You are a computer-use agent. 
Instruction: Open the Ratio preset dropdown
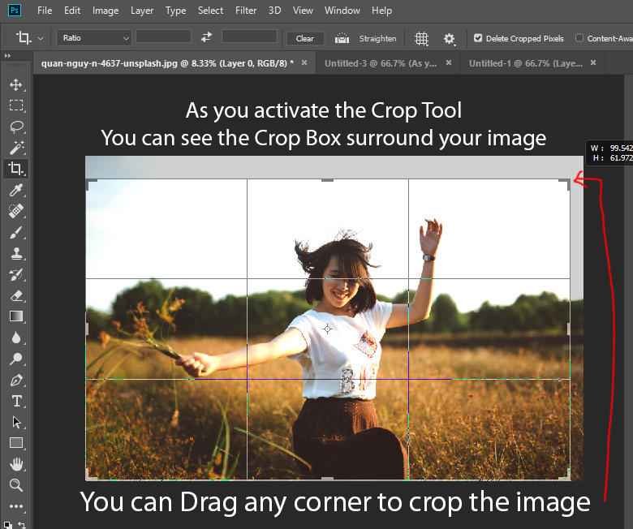click(93, 38)
